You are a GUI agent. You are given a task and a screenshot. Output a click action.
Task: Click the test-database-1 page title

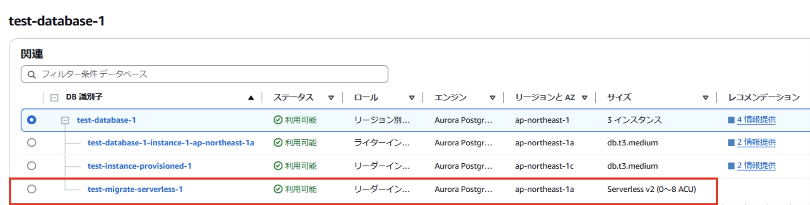[x=57, y=21]
